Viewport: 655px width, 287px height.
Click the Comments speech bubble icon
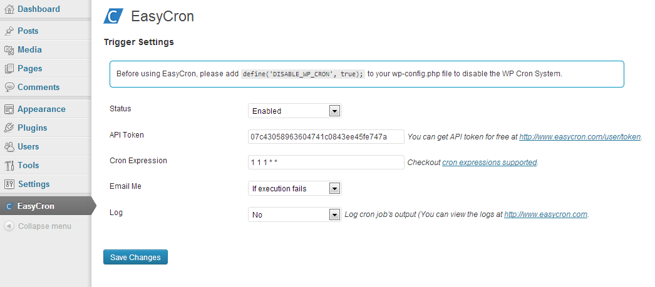[x=9, y=87]
